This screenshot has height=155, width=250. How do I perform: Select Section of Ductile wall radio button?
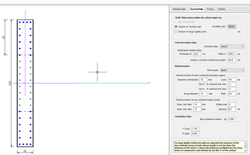point(176,27)
